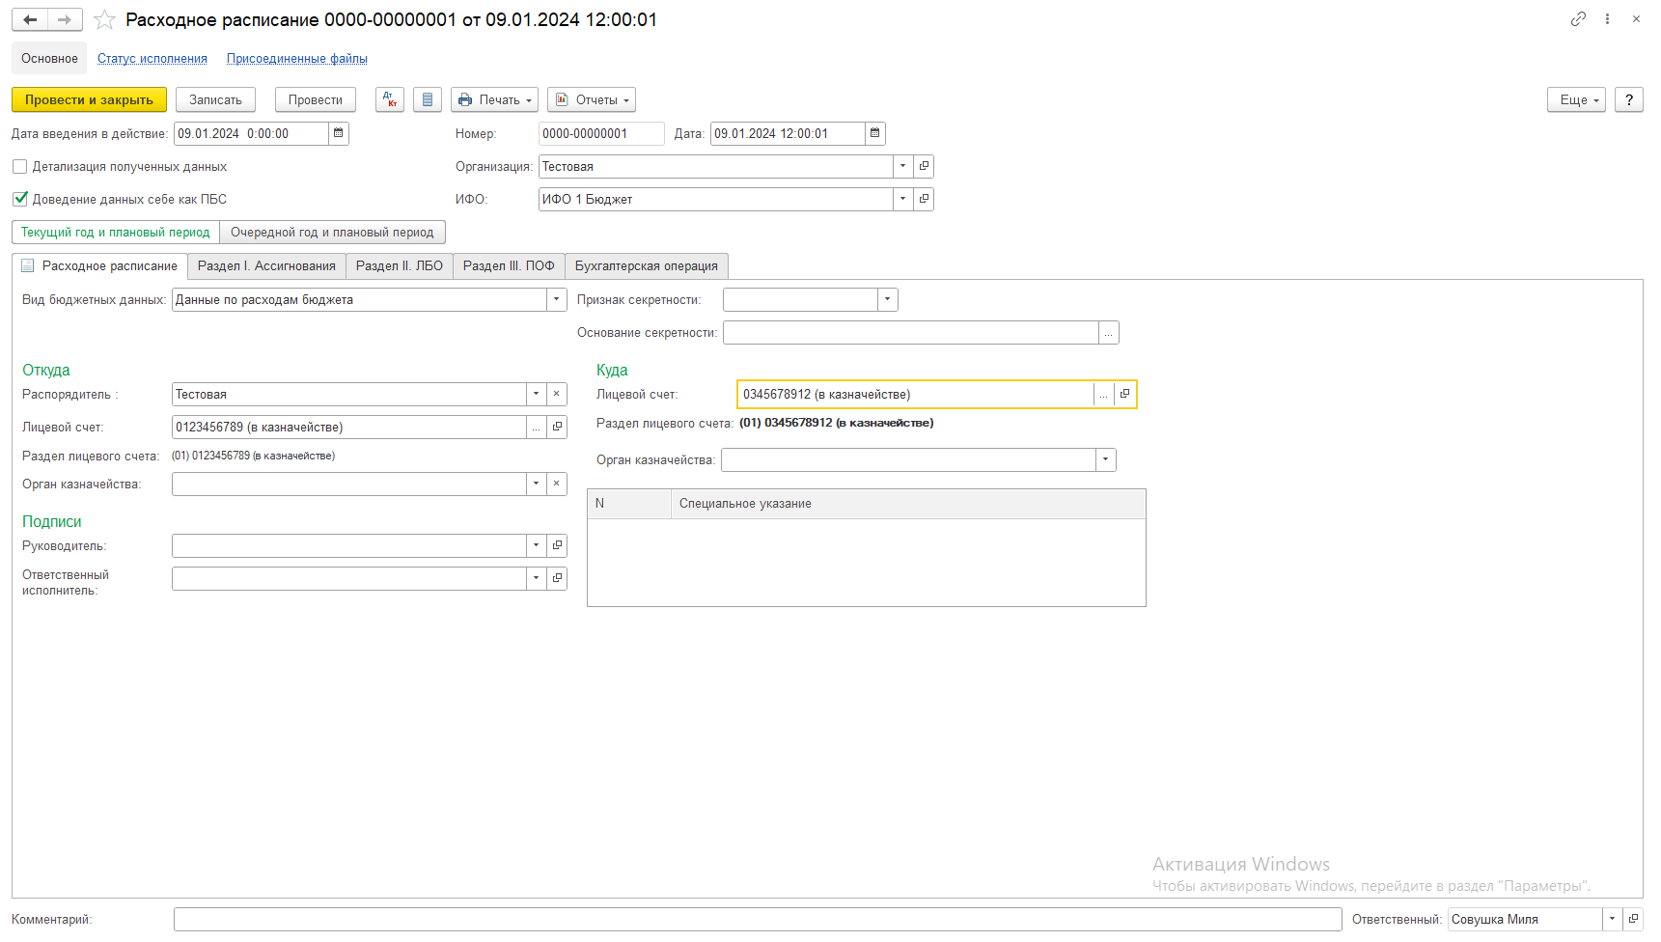
Task: Go forward with the right arrow button
Action: point(65,19)
